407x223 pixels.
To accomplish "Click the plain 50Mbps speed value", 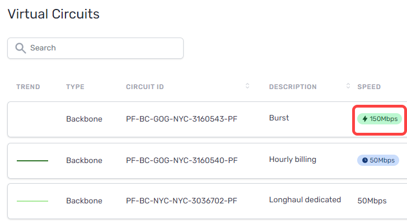I will pos(372,201).
